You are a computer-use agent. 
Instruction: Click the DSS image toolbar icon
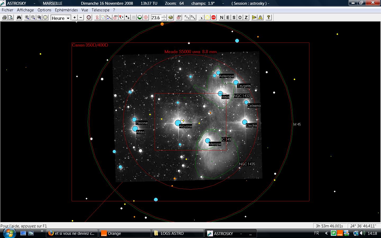pyautogui.click(x=193, y=17)
